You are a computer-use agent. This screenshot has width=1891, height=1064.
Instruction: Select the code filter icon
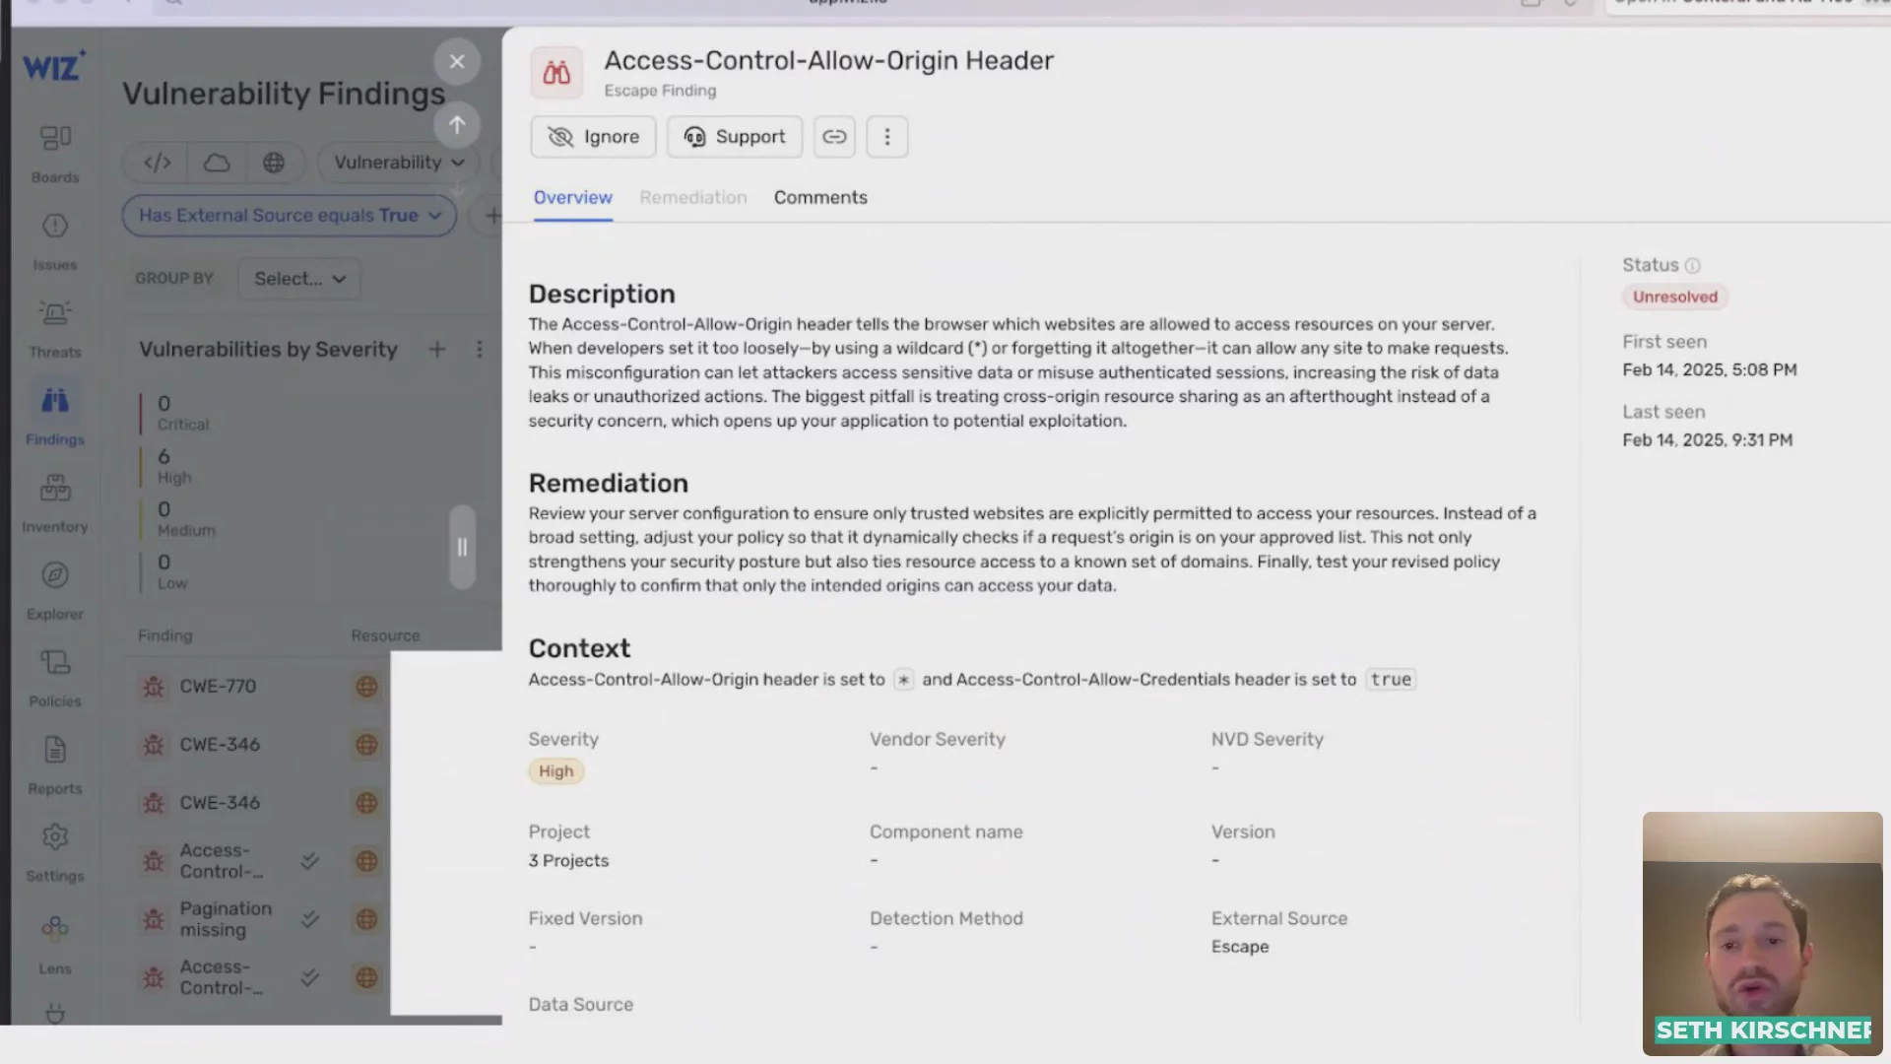tap(158, 163)
